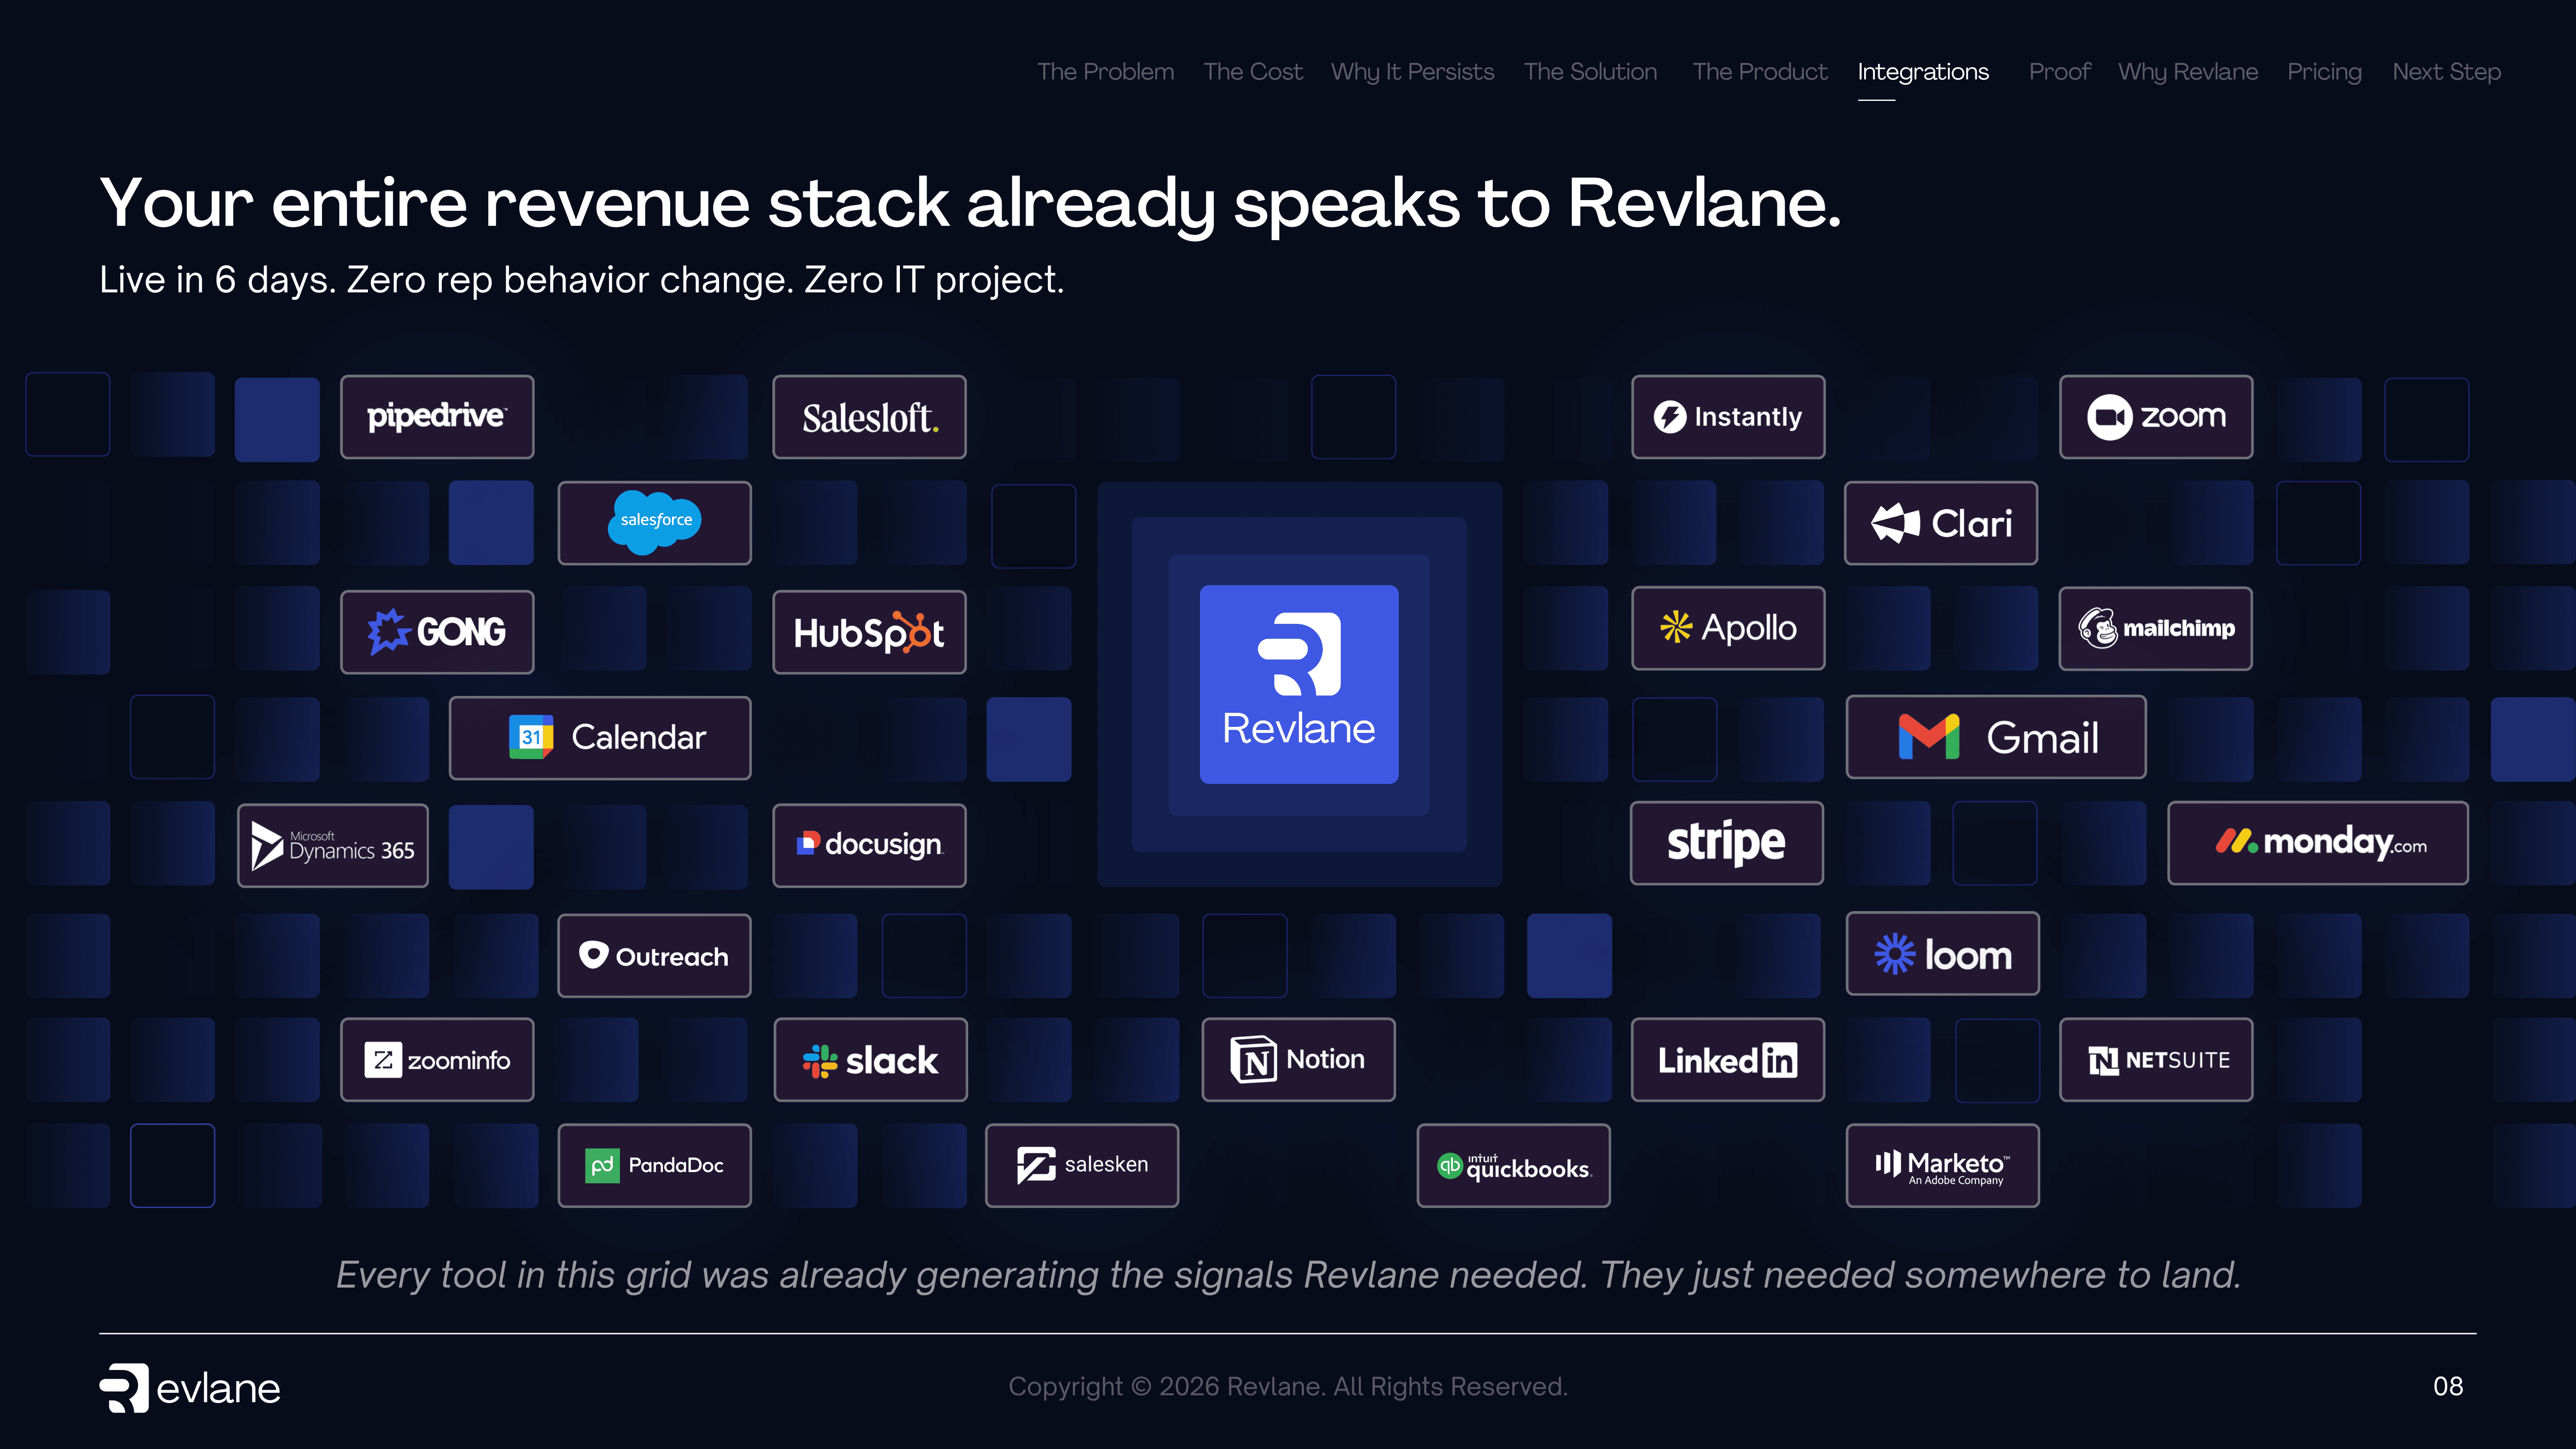This screenshot has height=1449, width=2576.
Task: Select the Docusign integration tile
Action: pos(869,846)
